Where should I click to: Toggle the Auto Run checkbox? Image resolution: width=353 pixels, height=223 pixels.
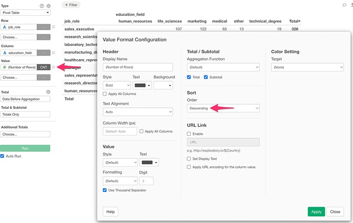pos(3,156)
